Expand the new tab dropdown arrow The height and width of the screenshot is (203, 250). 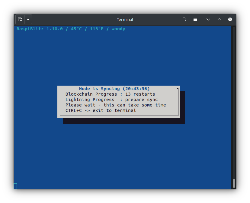tap(28, 19)
